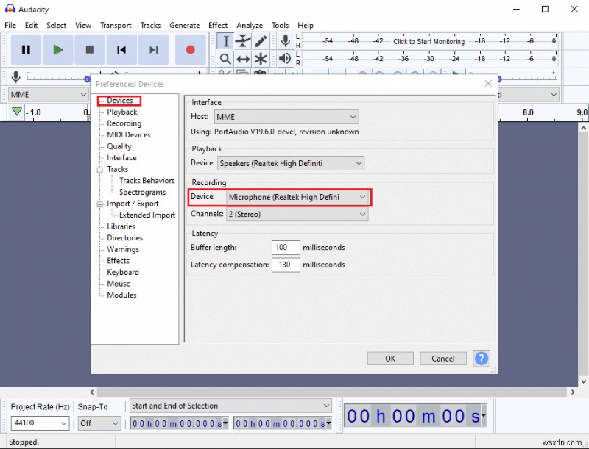This screenshot has width=589, height=449.
Task: Open the Generate menu
Action: tap(184, 25)
